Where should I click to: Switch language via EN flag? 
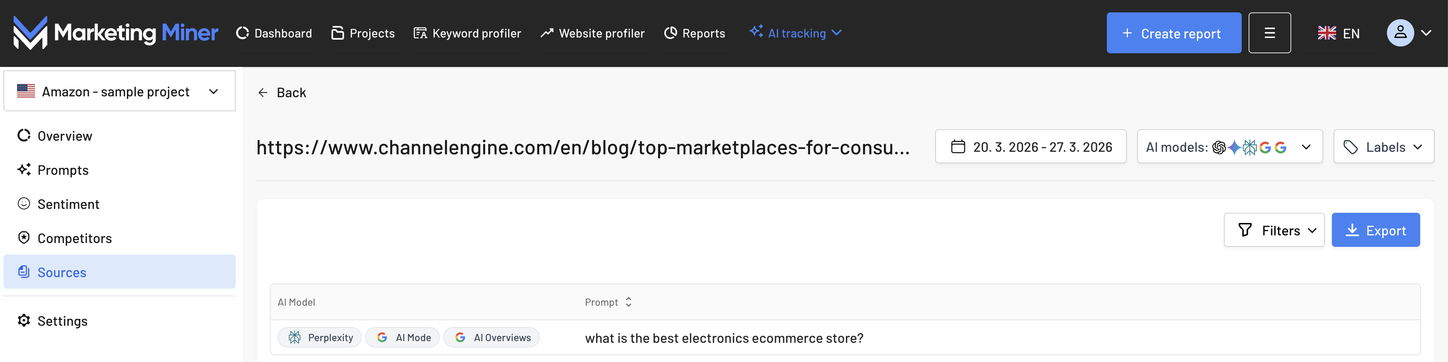coord(1338,33)
